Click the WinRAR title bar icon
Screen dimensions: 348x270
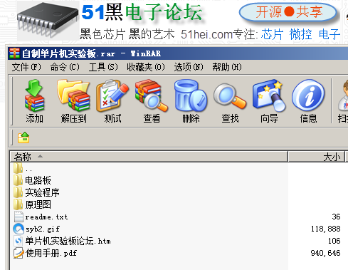point(14,53)
